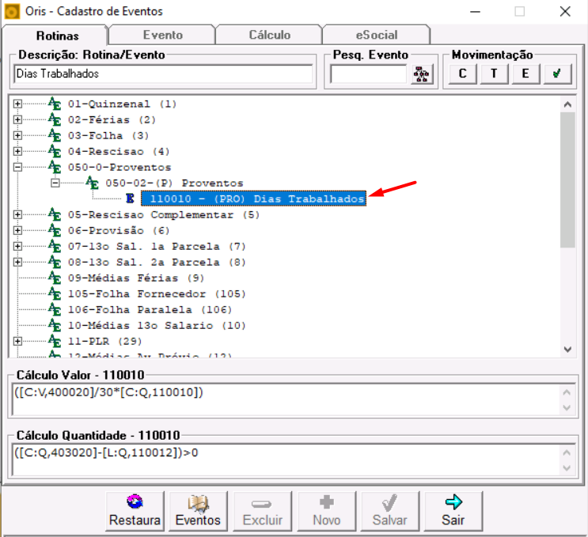The image size is (588, 537).
Task: Select the 09-Médias Férias (9) item
Action: click(x=136, y=278)
